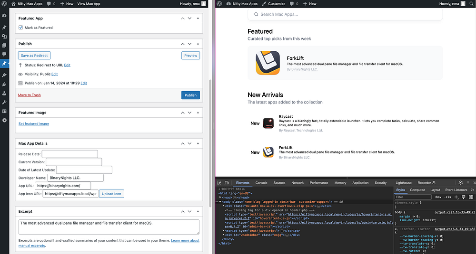Image resolution: width=476 pixels, height=254 pixels.
Task: Open the Appearance brush icon in sidebar
Action: pyautogui.click(x=4, y=75)
